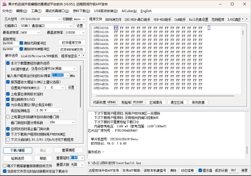This screenshot has height=176, width=251.
Task: Open the 范例程序 tab
Action: pyautogui.click(x=218, y=20)
